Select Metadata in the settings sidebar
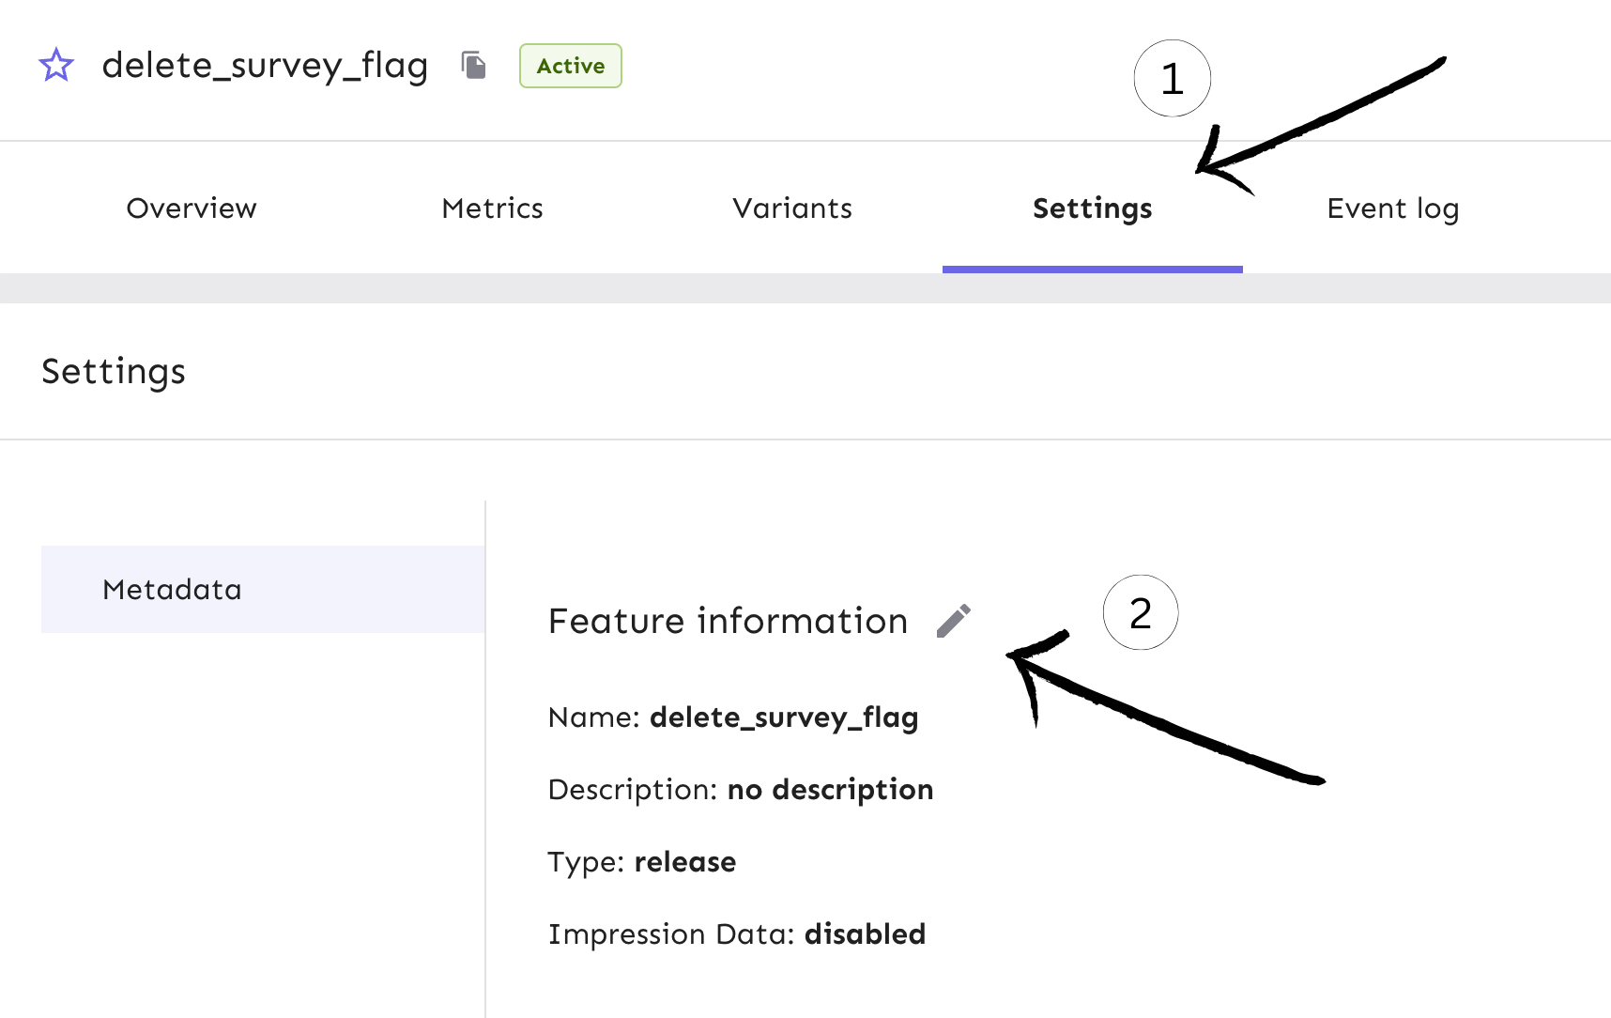 coord(171,589)
